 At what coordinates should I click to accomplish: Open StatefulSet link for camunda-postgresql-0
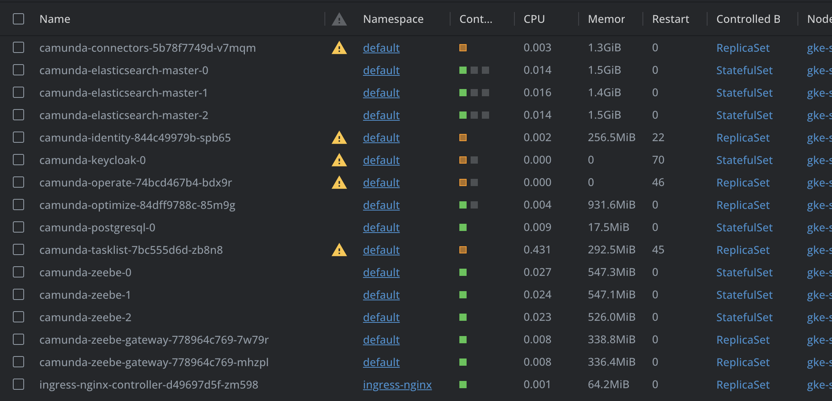pos(744,227)
